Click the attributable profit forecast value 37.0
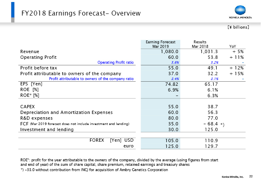Viewport: 261px width, 185px height. (x=173, y=74)
